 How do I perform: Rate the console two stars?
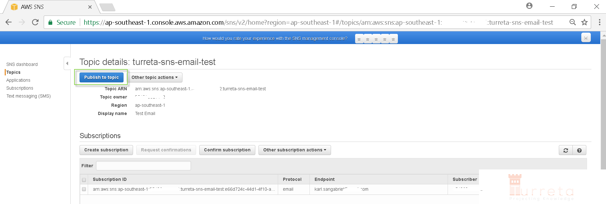click(x=368, y=39)
